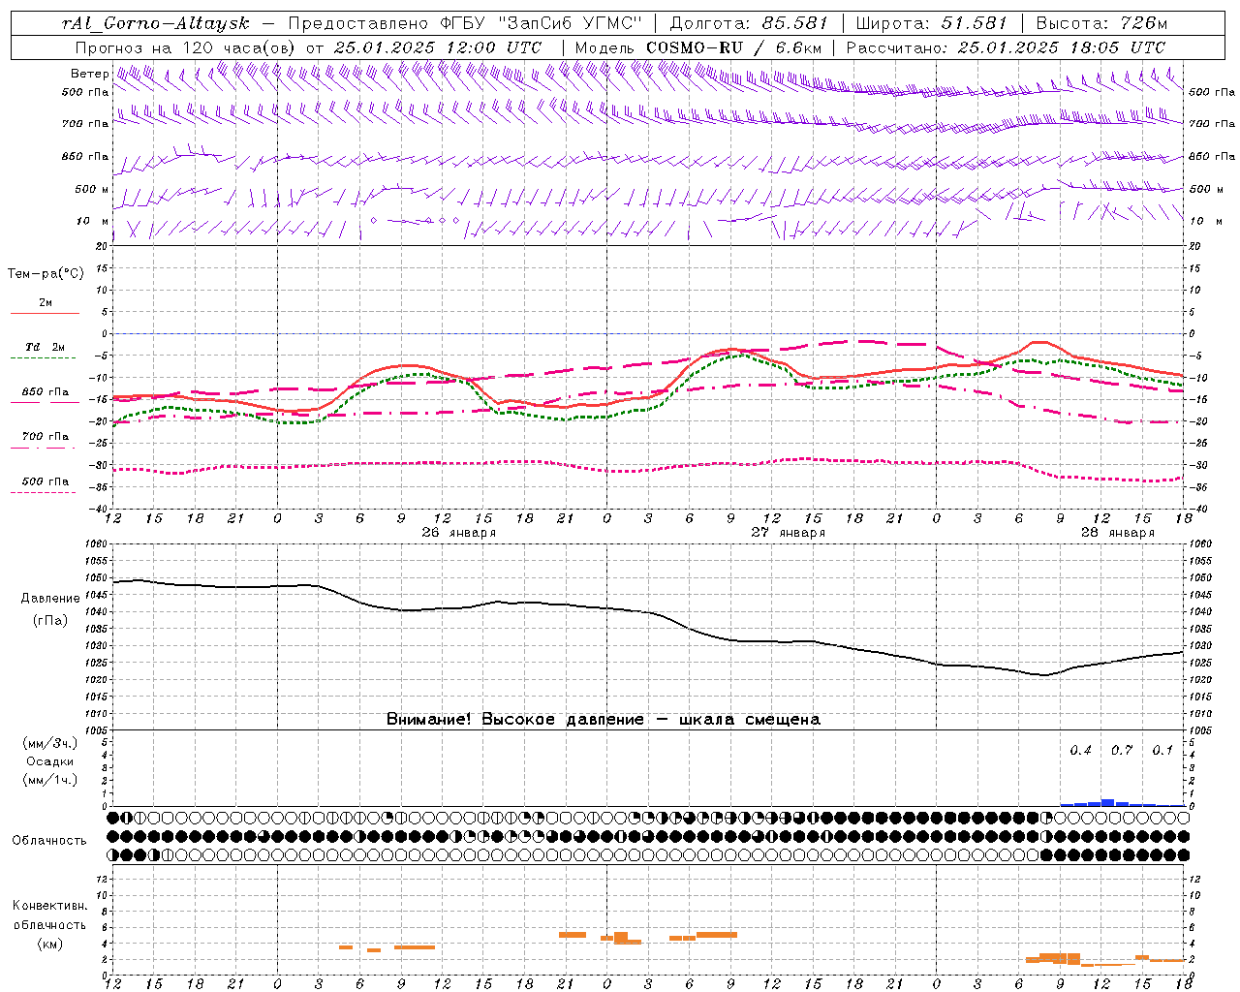Click the computed timestamp 'Рассчитано: 25.01.2025 18:05 UTC'

point(1006,47)
